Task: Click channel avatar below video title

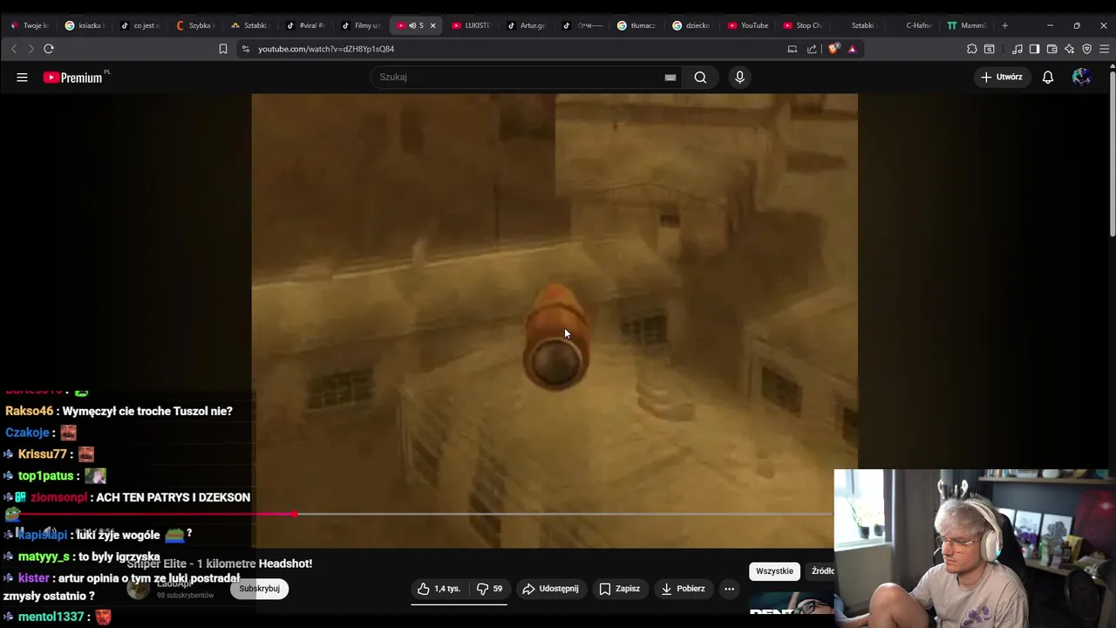Action: (x=139, y=589)
